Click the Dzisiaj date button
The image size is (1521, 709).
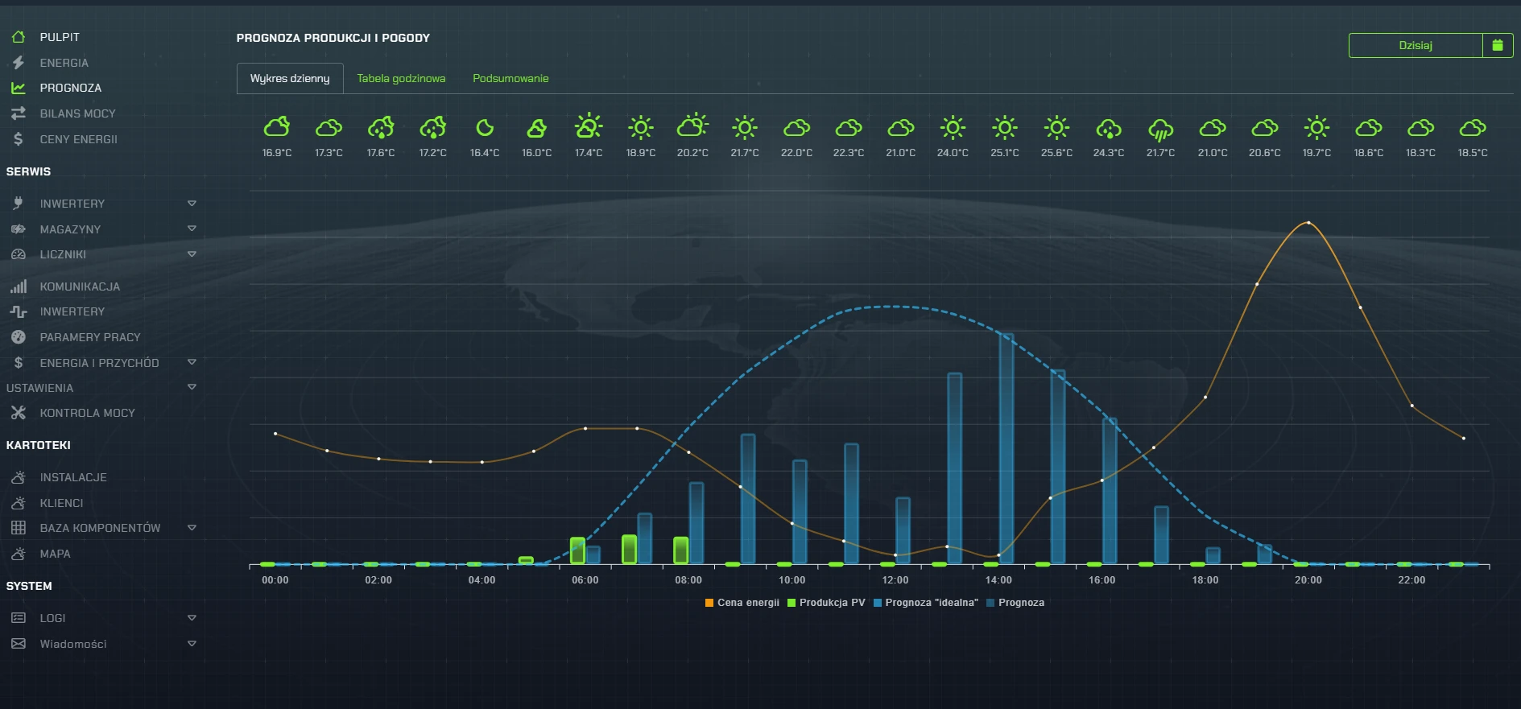1415,45
